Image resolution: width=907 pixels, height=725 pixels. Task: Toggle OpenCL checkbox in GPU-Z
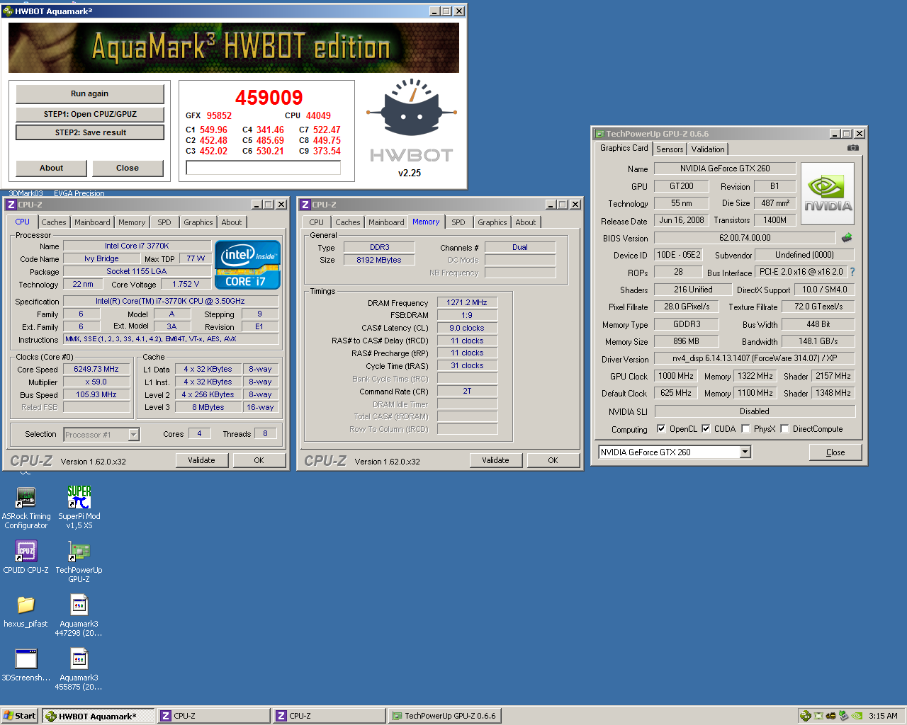(661, 429)
